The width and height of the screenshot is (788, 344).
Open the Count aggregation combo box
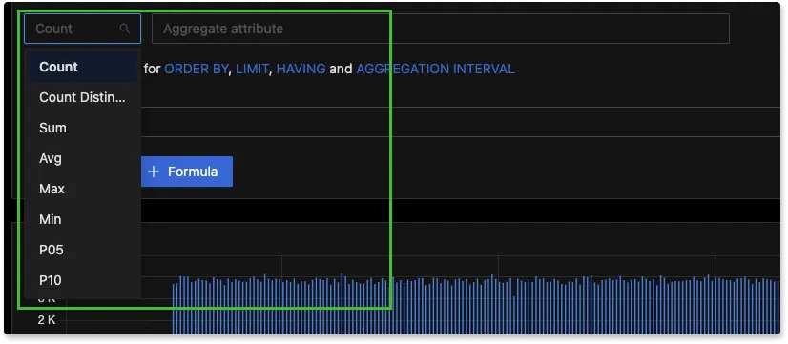point(82,29)
